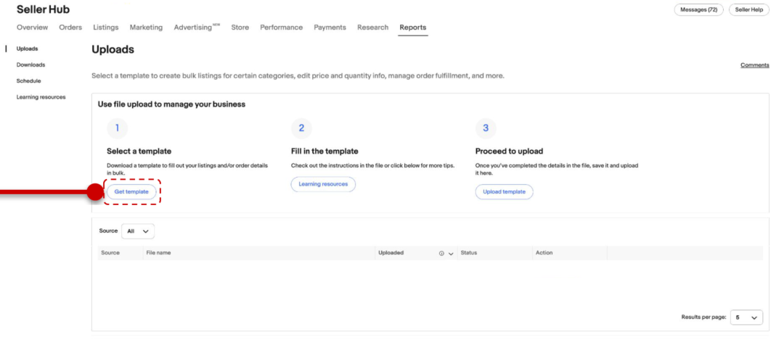The height and width of the screenshot is (340, 784).
Task: Click the info icon beside Uploaded column
Action: 441,254
